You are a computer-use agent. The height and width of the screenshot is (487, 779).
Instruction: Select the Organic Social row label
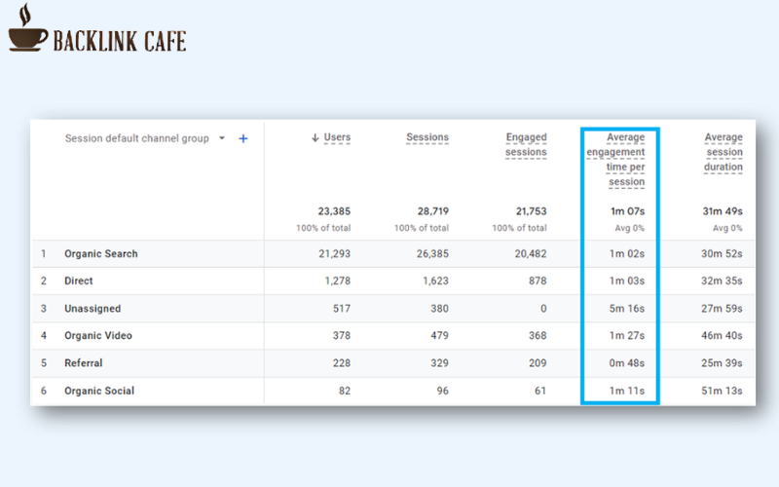pyautogui.click(x=99, y=391)
